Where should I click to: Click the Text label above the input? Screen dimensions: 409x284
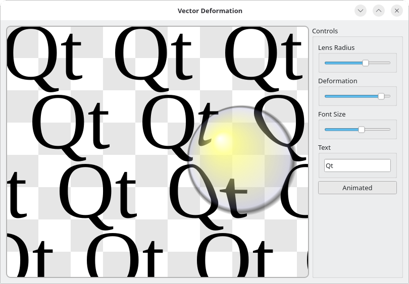pos(324,148)
